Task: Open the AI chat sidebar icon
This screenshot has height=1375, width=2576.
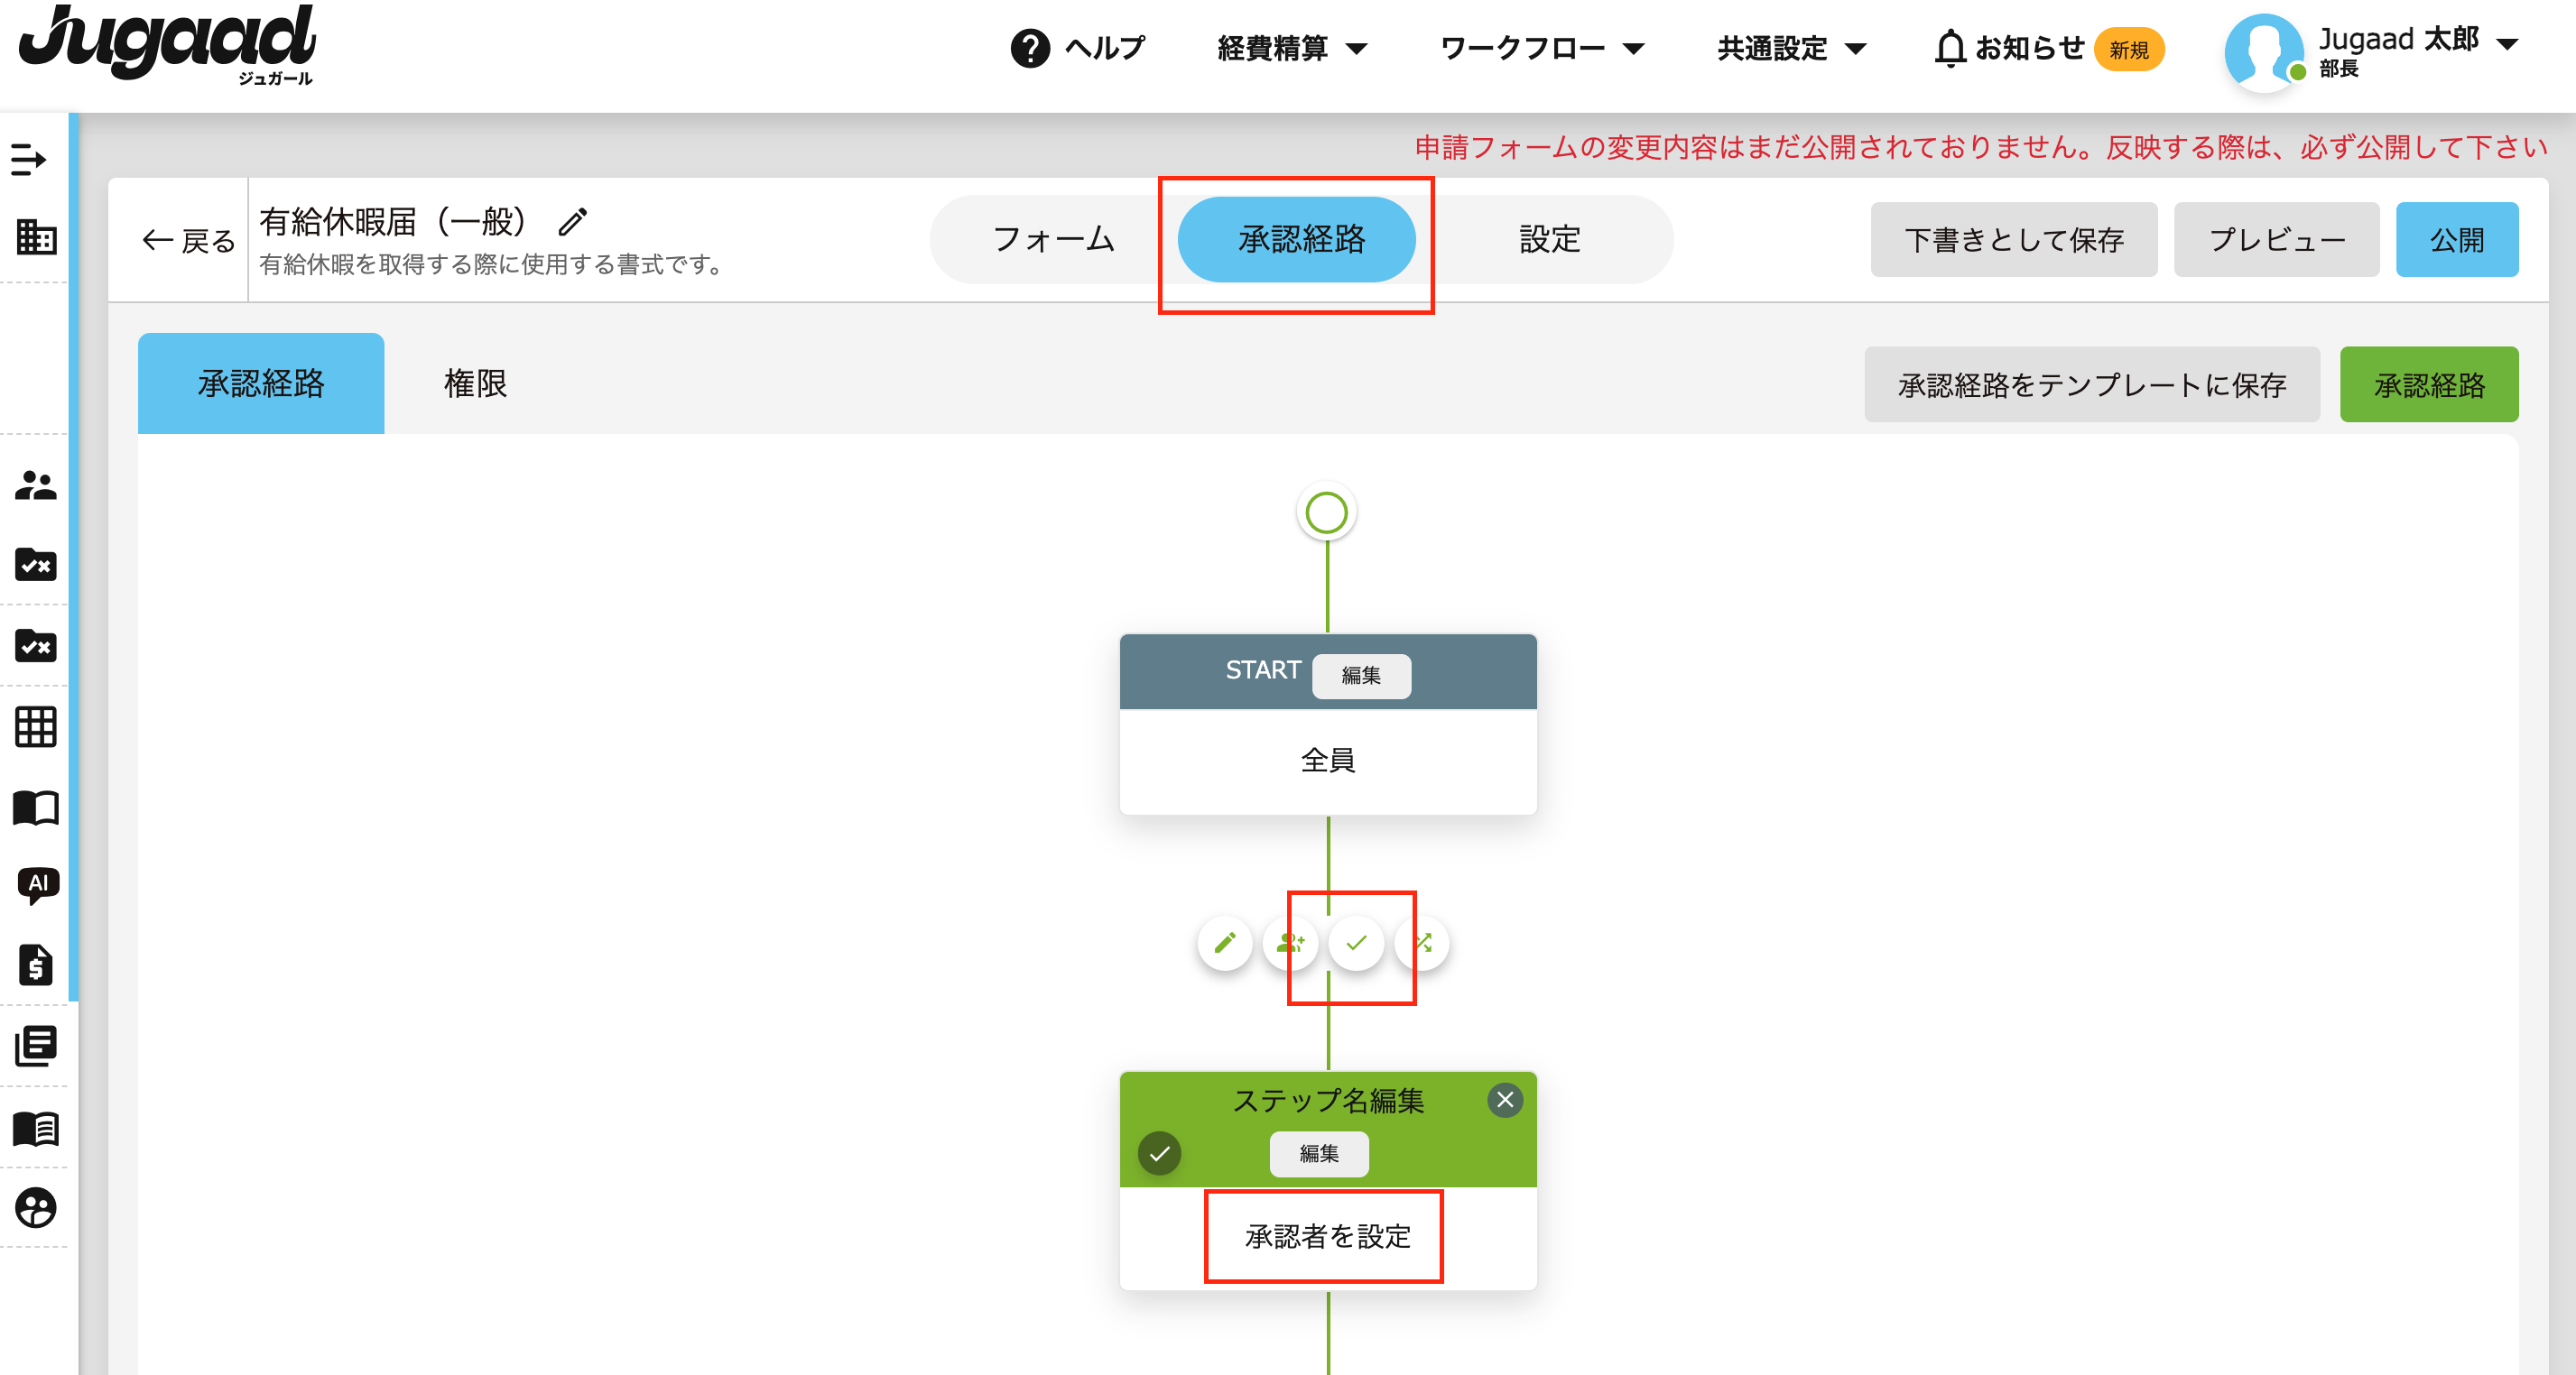Action: [x=37, y=884]
